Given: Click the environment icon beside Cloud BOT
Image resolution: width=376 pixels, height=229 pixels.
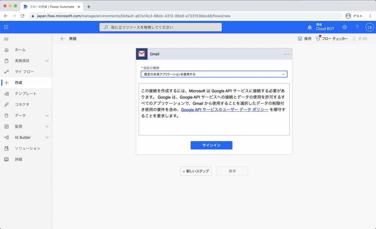Looking at the screenshot, I should pyautogui.click(x=310, y=27).
